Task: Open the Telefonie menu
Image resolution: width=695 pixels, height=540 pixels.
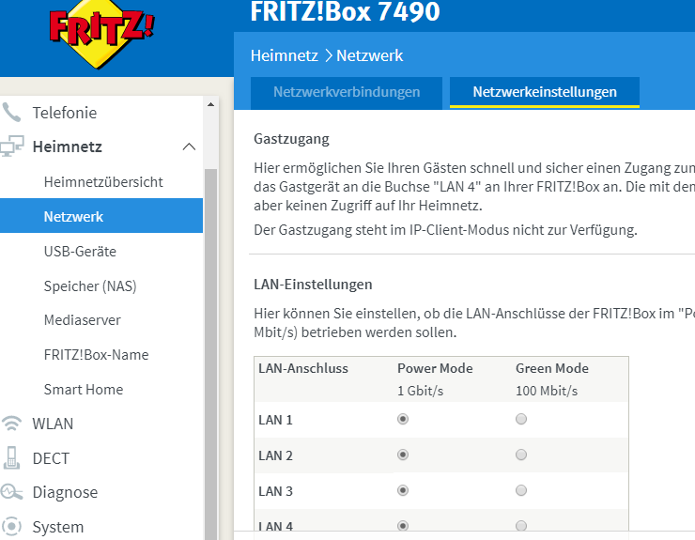Action: pyautogui.click(x=65, y=113)
